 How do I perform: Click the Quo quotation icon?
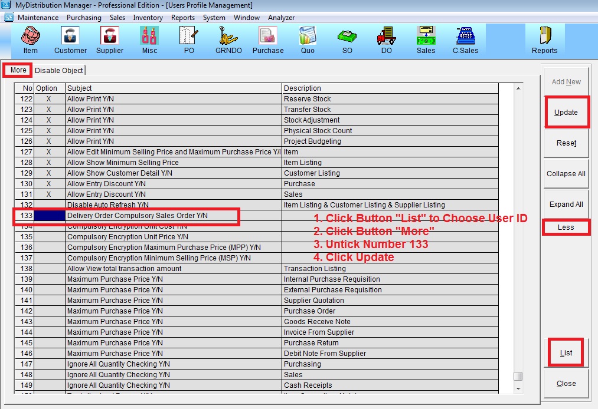tap(308, 40)
